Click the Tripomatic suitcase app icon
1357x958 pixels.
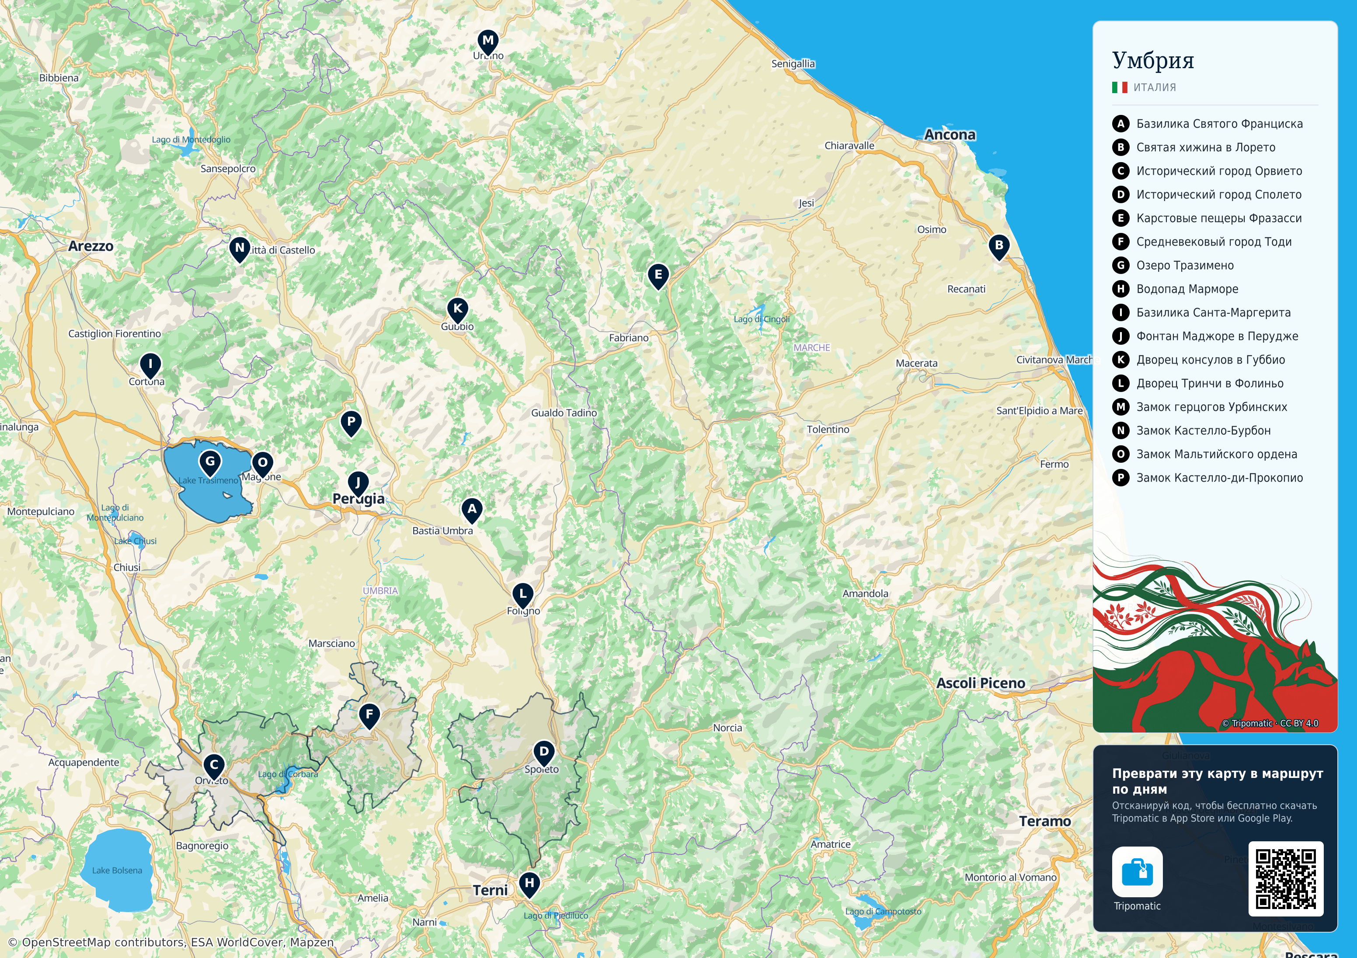tap(1137, 871)
